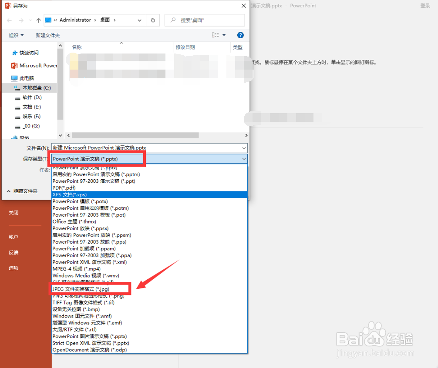Choose PowerPoint 97-2003 放映 (*.pps)
The image size is (438, 368).
[x=149, y=242]
